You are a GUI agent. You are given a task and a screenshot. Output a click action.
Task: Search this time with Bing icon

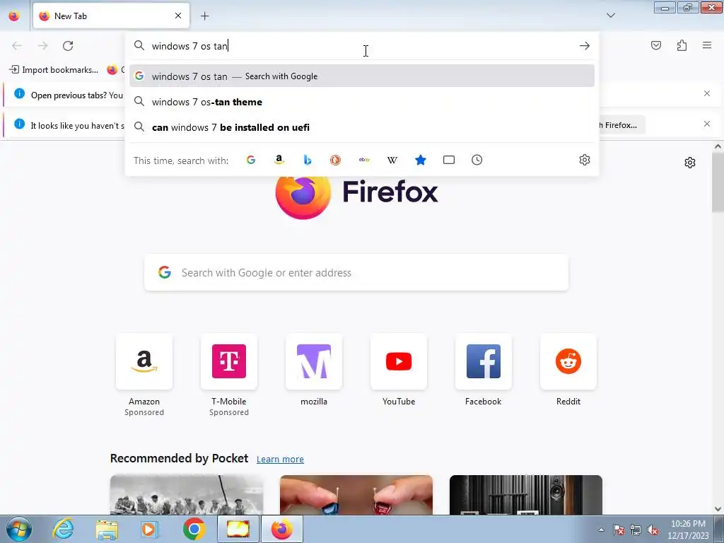point(308,160)
